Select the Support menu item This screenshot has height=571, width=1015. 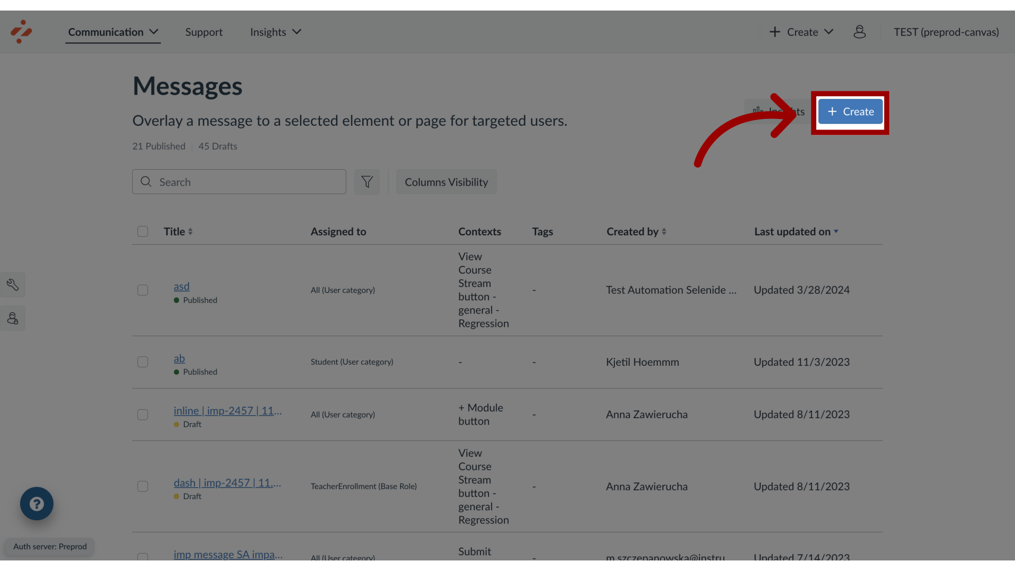point(204,31)
